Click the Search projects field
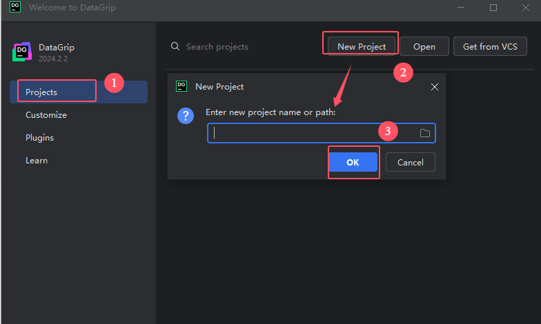Viewport: 541px width, 324px height. (217, 47)
